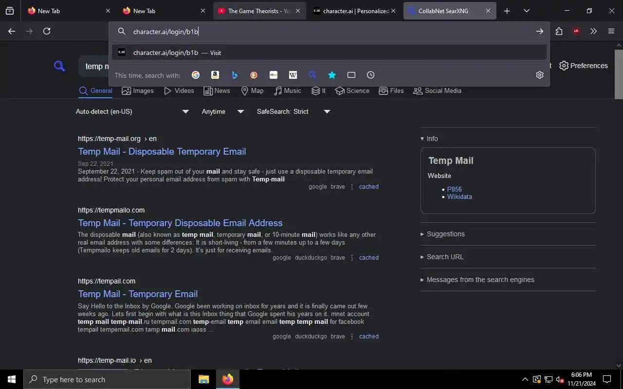Open the Anytime time range dropdown
The width and height of the screenshot is (623, 389).
pyautogui.click(x=222, y=111)
